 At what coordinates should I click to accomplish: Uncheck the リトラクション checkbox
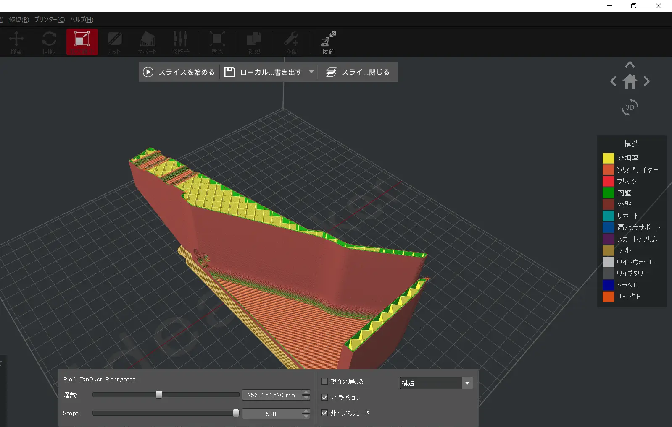click(x=324, y=397)
